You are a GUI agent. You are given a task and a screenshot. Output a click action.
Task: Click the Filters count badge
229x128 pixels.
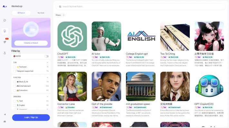[63, 15]
